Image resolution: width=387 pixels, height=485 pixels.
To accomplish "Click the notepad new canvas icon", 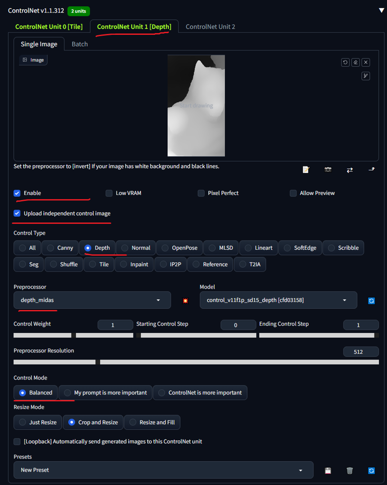I will point(306,169).
